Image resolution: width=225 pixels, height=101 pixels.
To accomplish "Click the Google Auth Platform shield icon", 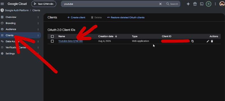I will point(2,10).
